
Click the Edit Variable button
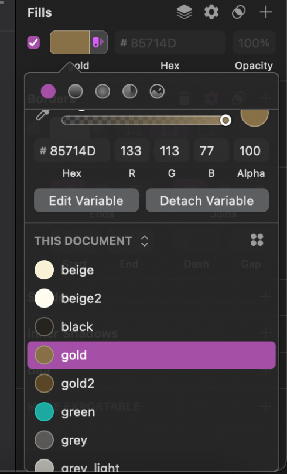pyautogui.click(x=87, y=200)
